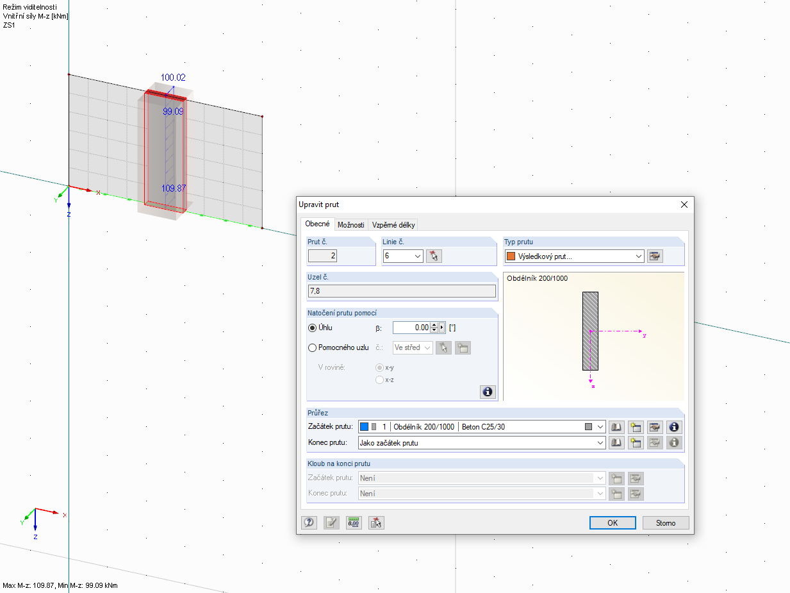Open units and decimals 0.00 icon
Image resolution: width=790 pixels, height=593 pixels.
(354, 522)
